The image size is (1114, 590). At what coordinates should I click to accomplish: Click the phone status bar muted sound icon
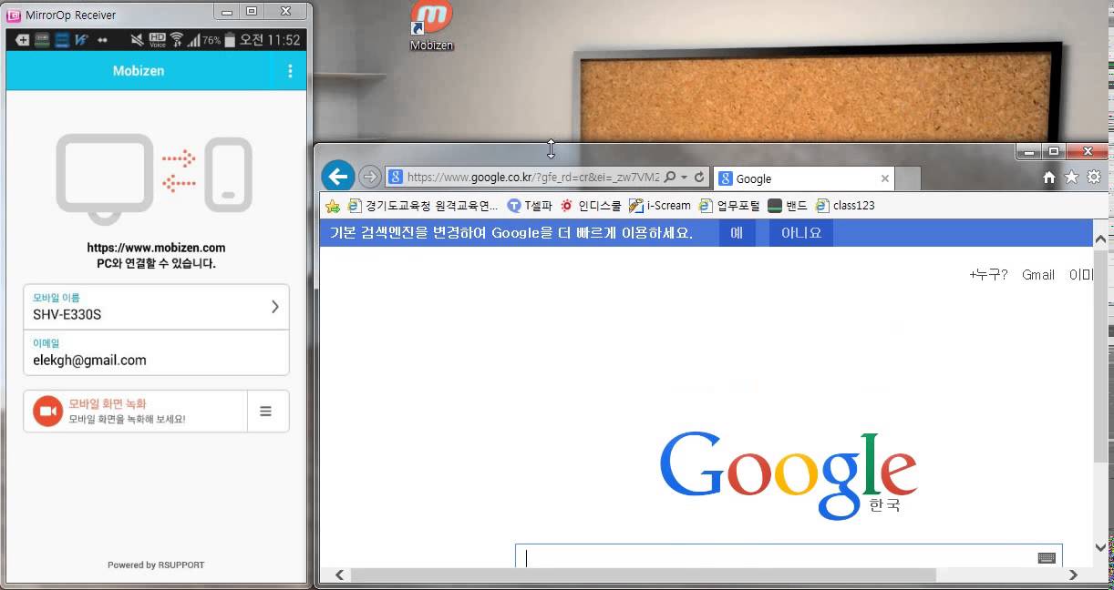[137, 40]
